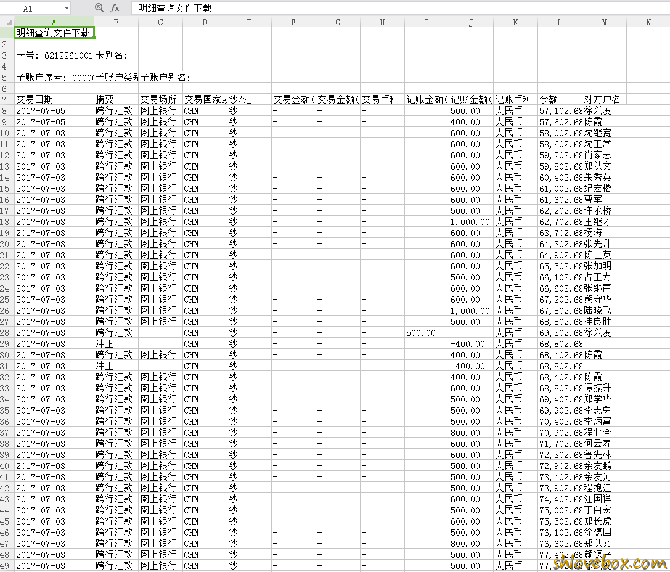
Task: Select column J header
Action: tap(471, 22)
